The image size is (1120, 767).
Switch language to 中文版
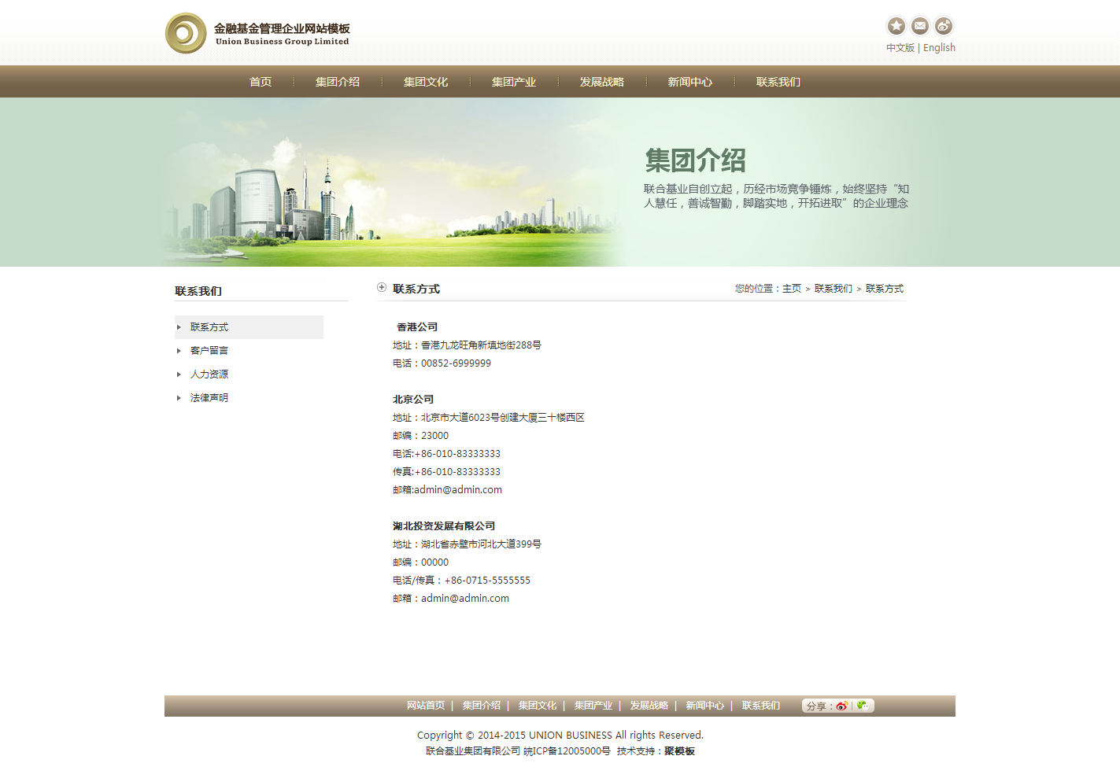pos(900,48)
